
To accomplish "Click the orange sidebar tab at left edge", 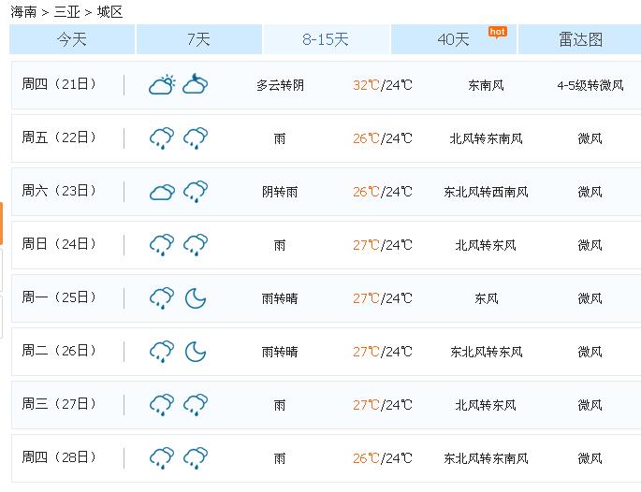I will tap(1, 224).
